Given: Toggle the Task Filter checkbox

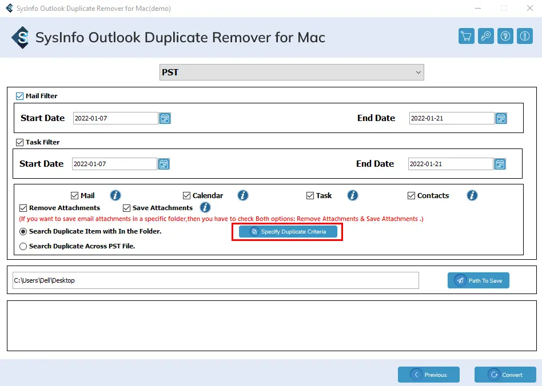Looking at the screenshot, I should tap(19, 142).
